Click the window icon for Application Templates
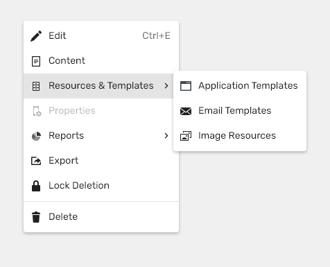The image size is (330, 267). click(186, 86)
